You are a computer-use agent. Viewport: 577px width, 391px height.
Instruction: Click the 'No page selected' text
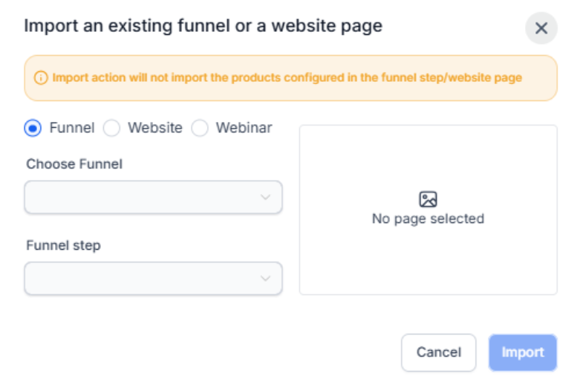[x=428, y=219]
